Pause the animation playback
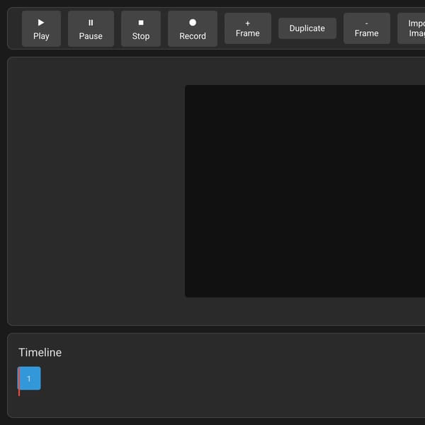This screenshot has width=425, height=425. coord(91,29)
